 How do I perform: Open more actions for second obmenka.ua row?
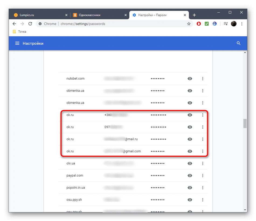203,103
